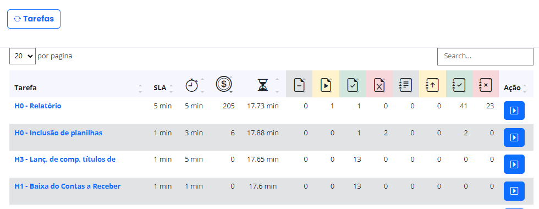The image size is (539, 209).
Task: Click the gray notebook list column icon
Action: click(406, 85)
